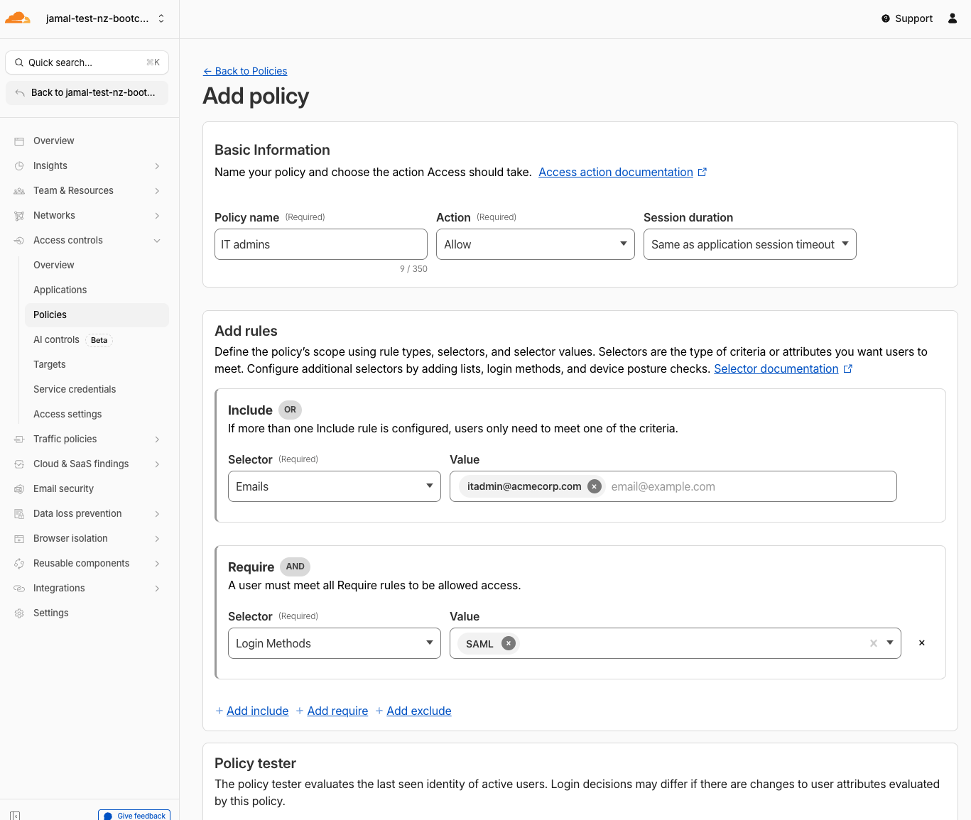Click the Browser isolation icon

(x=19, y=539)
